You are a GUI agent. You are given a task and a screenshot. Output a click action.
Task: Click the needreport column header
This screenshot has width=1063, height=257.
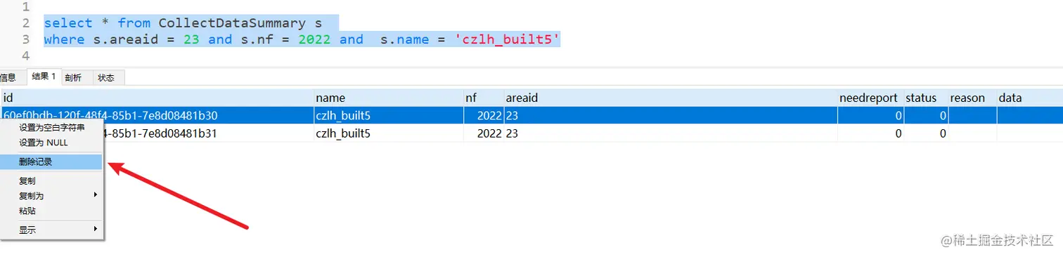tap(870, 98)
